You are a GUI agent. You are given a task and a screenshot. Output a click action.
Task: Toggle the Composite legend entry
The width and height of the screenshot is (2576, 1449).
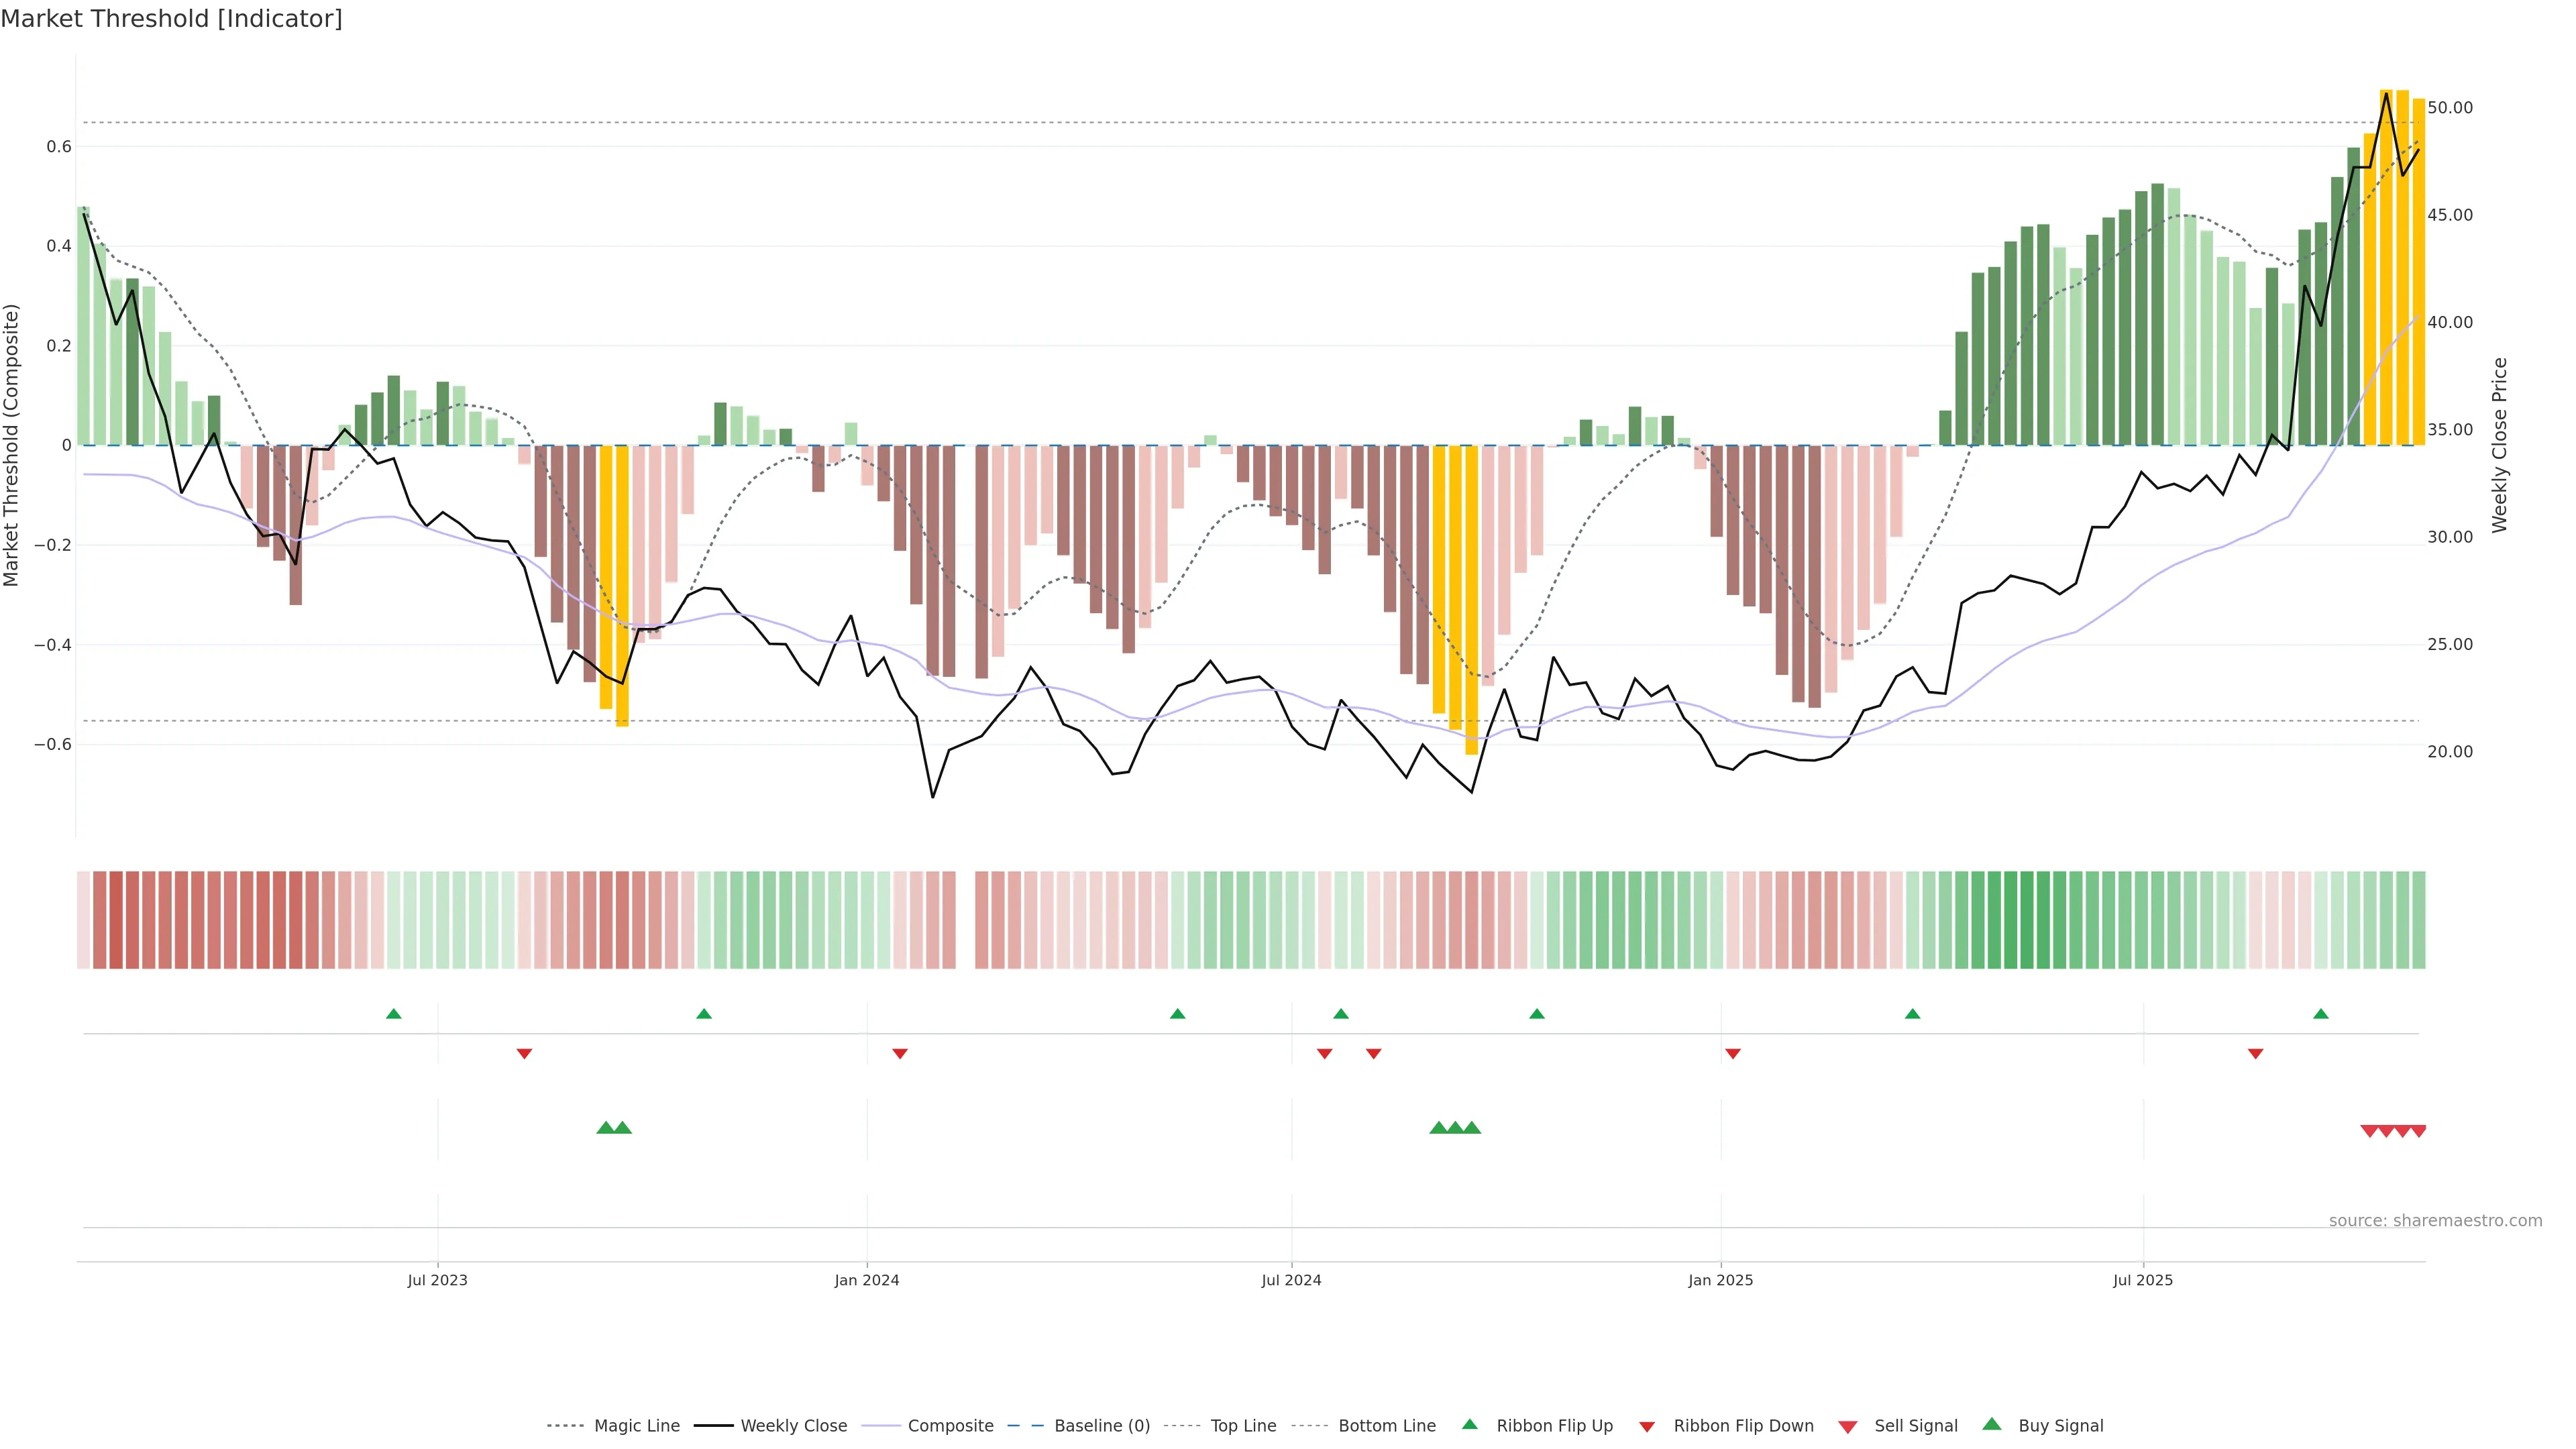point(950,1426)
